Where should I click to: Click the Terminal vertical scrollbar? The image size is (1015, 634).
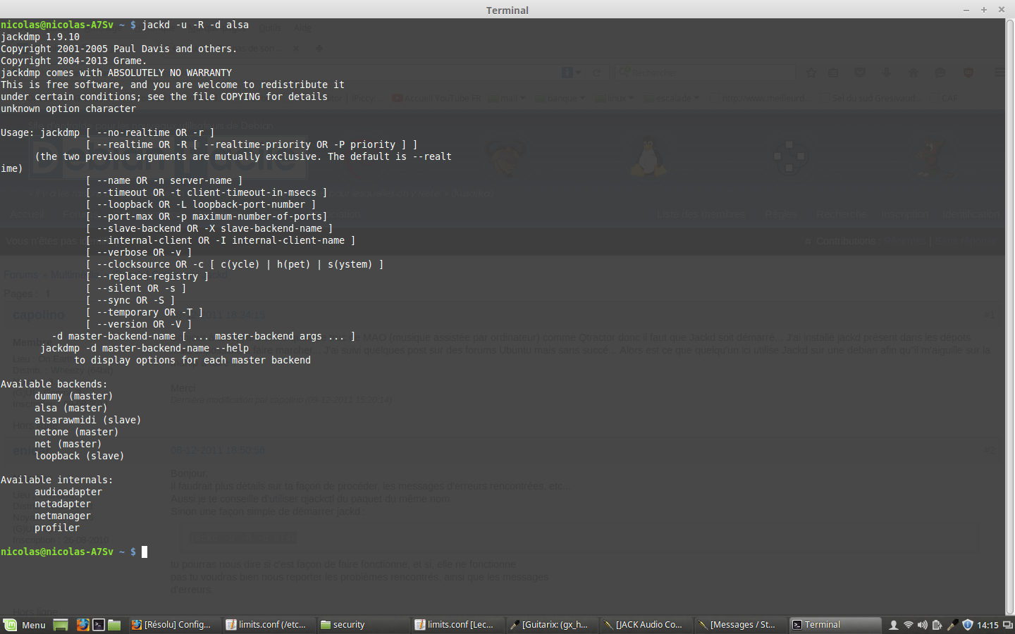(x=1009, y=317)
